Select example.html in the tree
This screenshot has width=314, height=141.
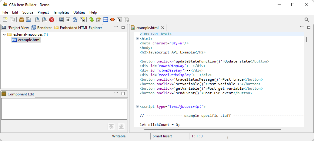pos(29,40)
